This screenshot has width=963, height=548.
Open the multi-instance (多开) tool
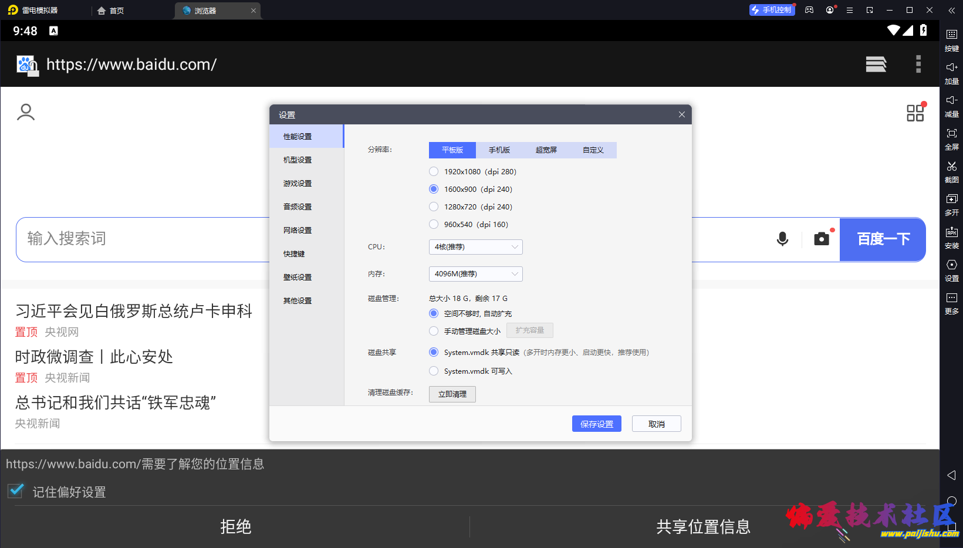pyautogui.click(x=951, y=199)
